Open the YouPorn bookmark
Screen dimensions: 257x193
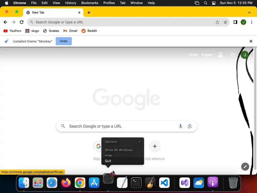coord(13,31)
